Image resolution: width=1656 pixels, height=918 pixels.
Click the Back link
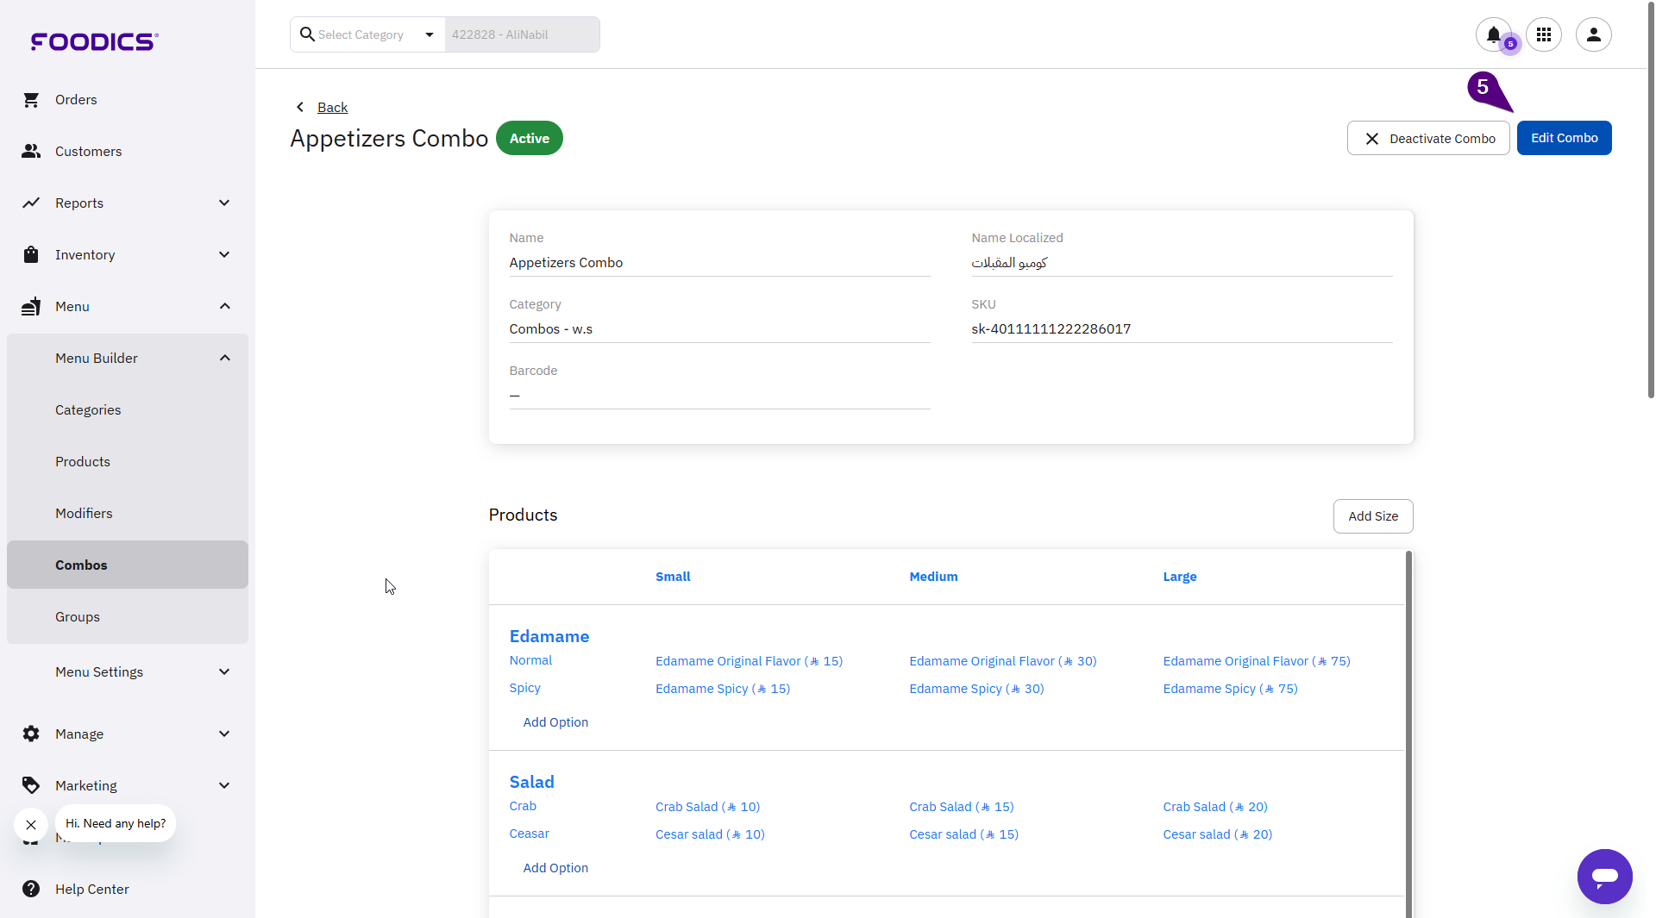tap(332, 107)
